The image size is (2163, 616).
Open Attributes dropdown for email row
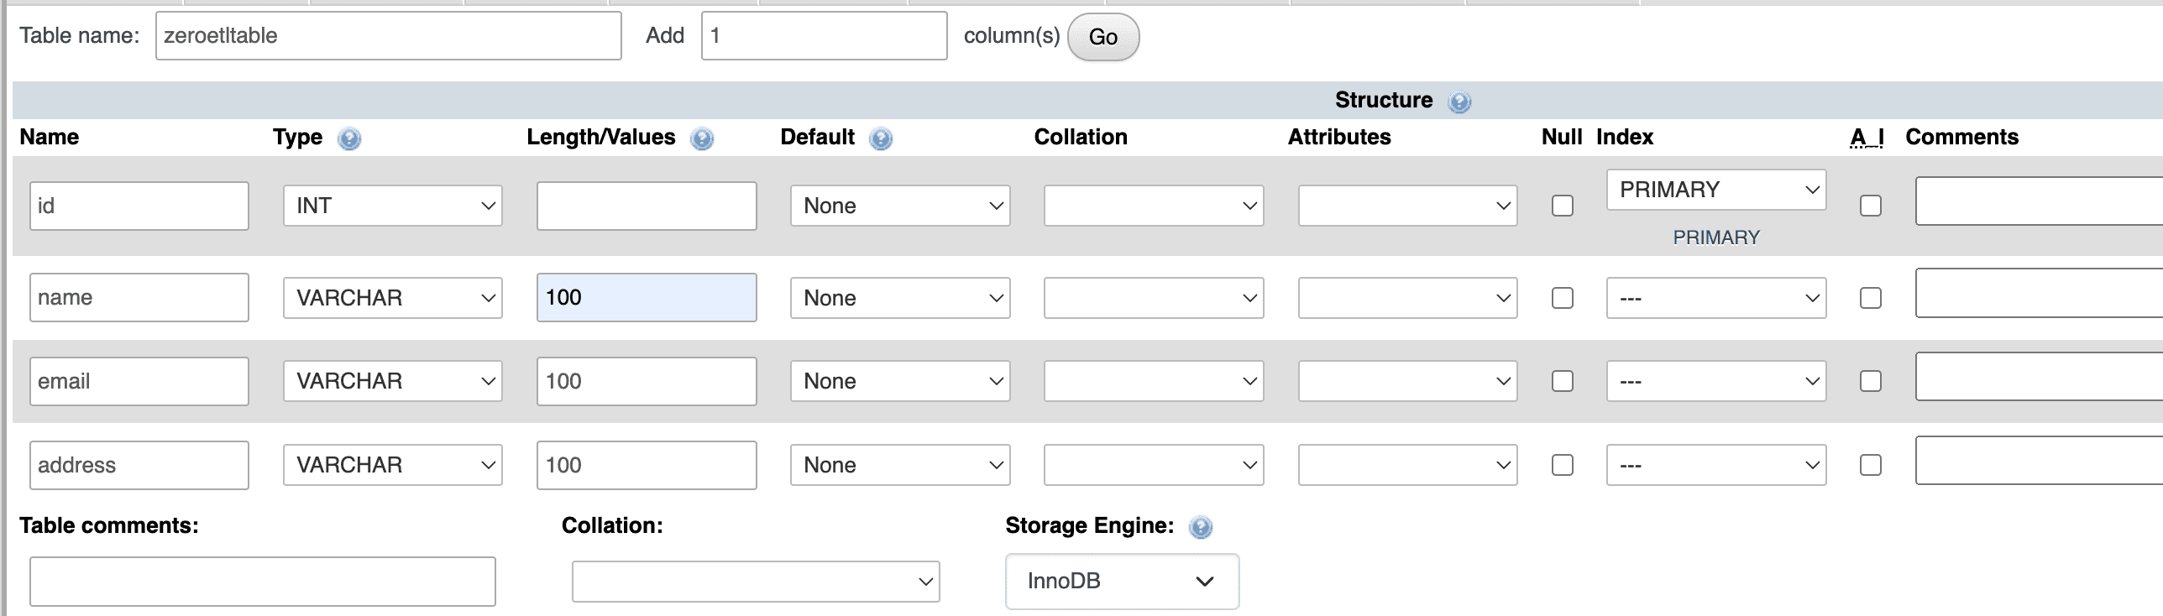click(x=1408, y=381)
